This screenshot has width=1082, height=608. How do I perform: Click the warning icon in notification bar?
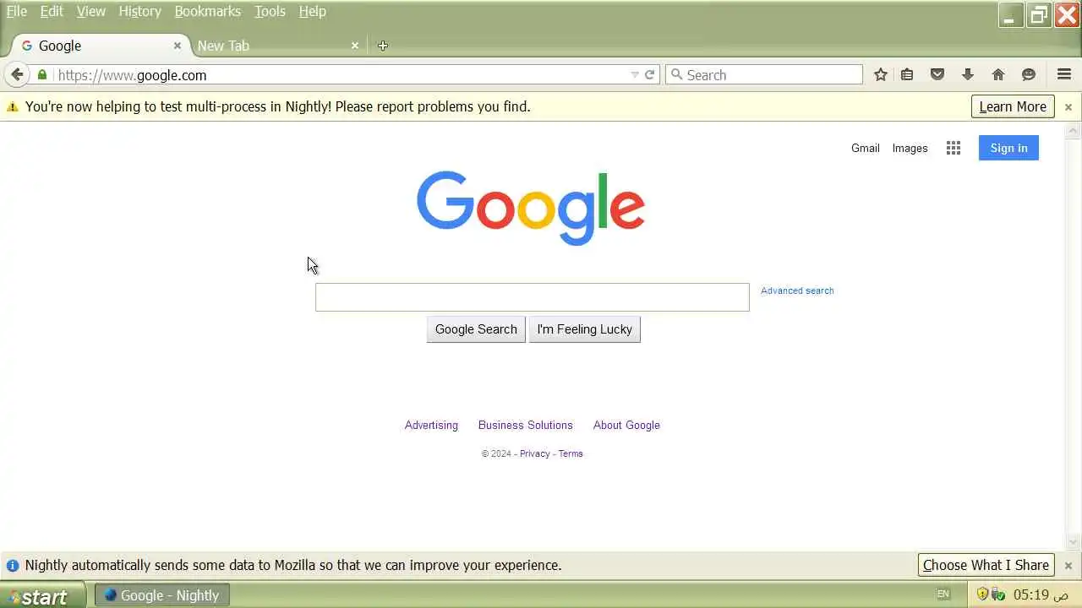pos(13,107)
